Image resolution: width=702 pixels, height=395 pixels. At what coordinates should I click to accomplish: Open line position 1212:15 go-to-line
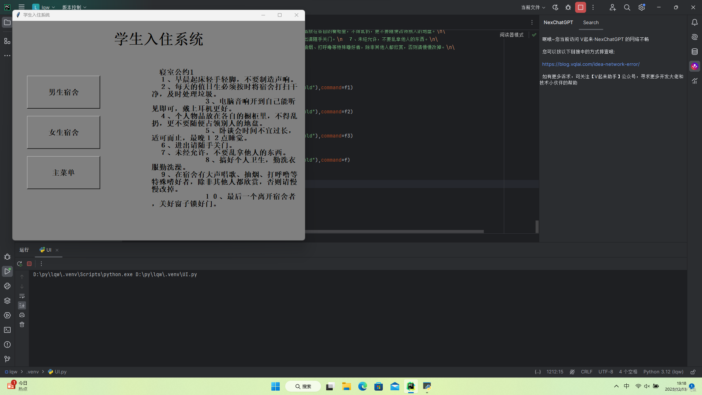click(555, 372)
